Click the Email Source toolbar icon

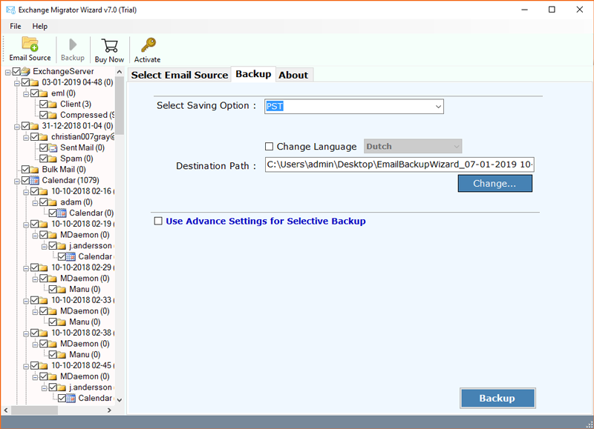pos(30,44)
